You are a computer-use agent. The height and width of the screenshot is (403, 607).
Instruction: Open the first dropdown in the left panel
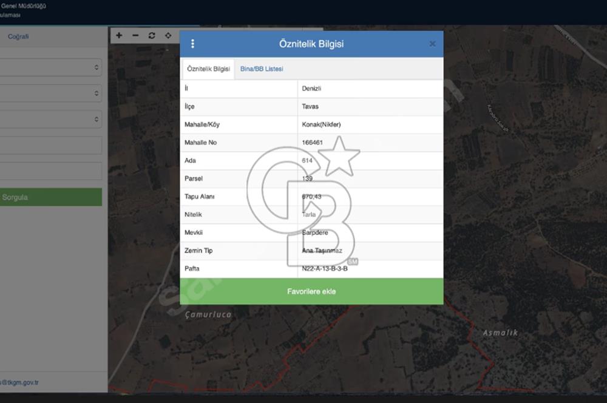(x=51, y=67)
